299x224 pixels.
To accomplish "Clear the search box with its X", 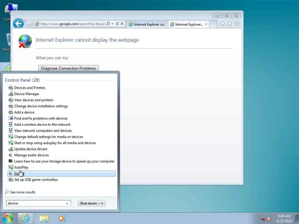I will click(67, 203).
